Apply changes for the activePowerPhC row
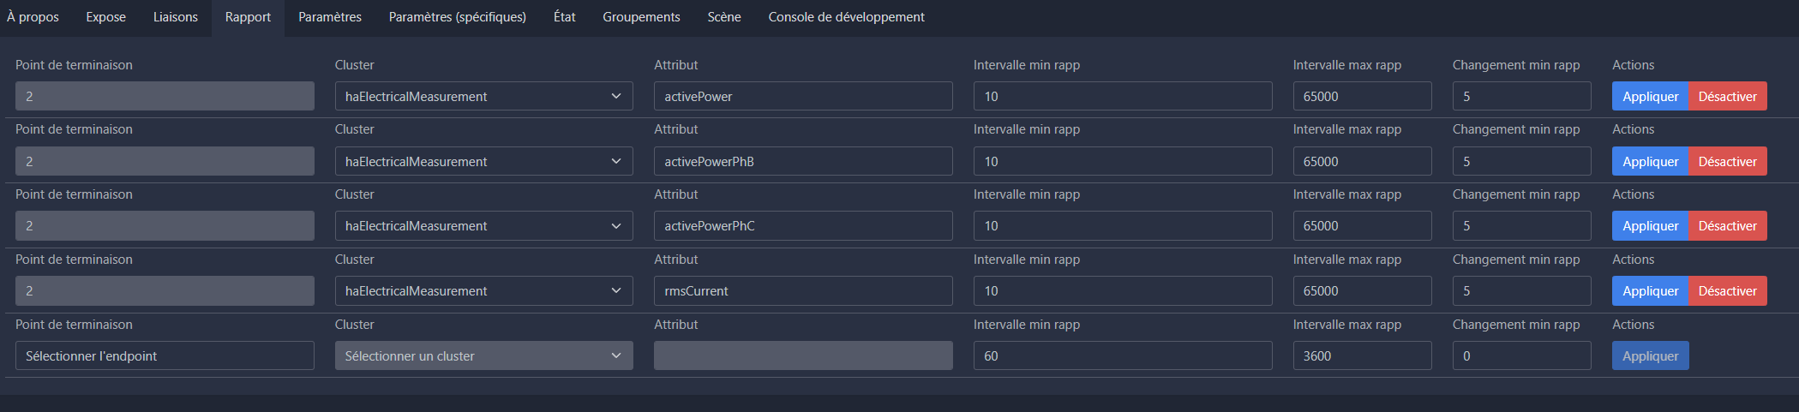Viewport: 1799px width, 412px height. [x=1650, y=226]
